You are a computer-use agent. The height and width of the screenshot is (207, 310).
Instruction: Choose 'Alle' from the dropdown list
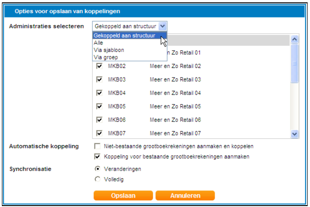pyautogui.click(x=99, y=43)
